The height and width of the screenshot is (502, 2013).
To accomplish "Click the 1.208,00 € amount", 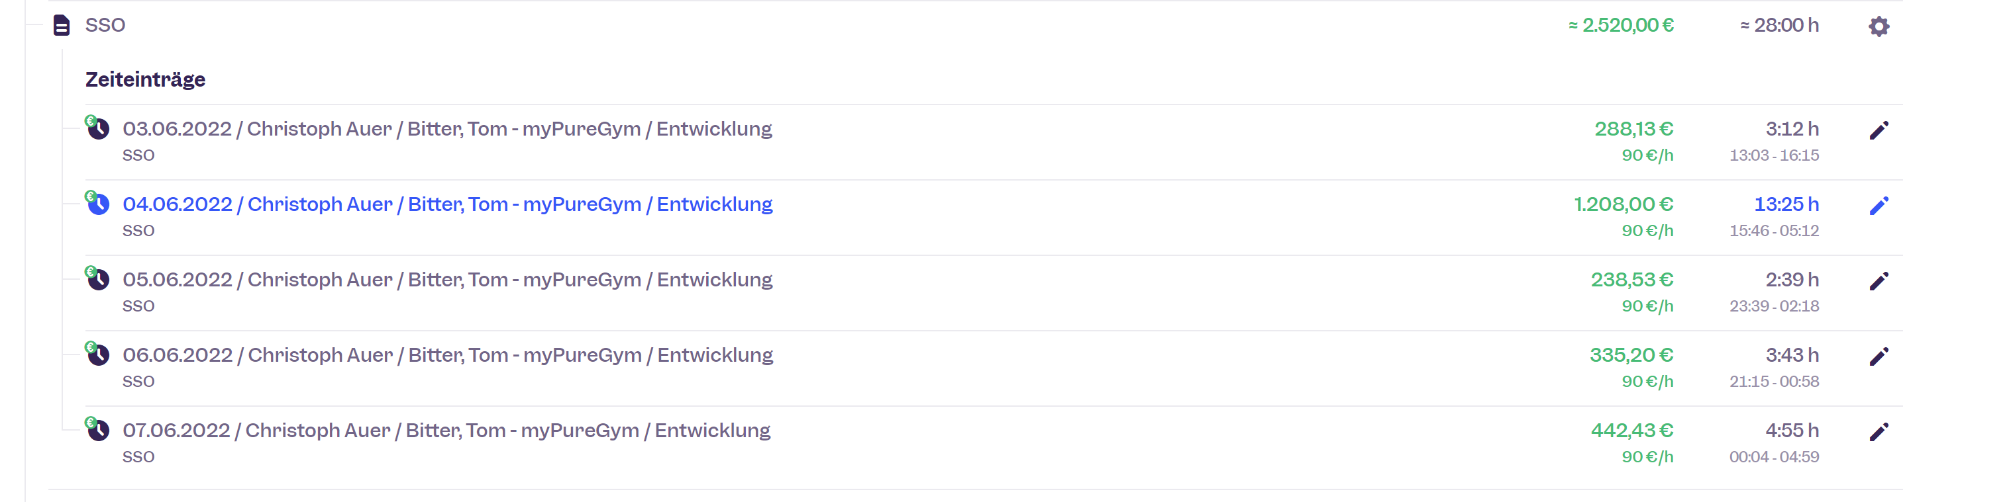I will (1623, 204).
